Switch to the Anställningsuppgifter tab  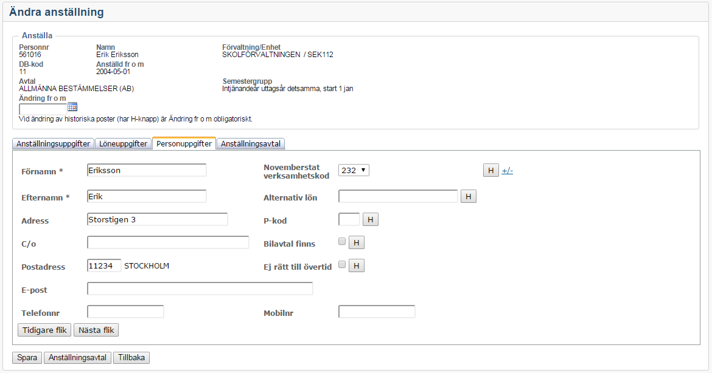coord(54,144)
